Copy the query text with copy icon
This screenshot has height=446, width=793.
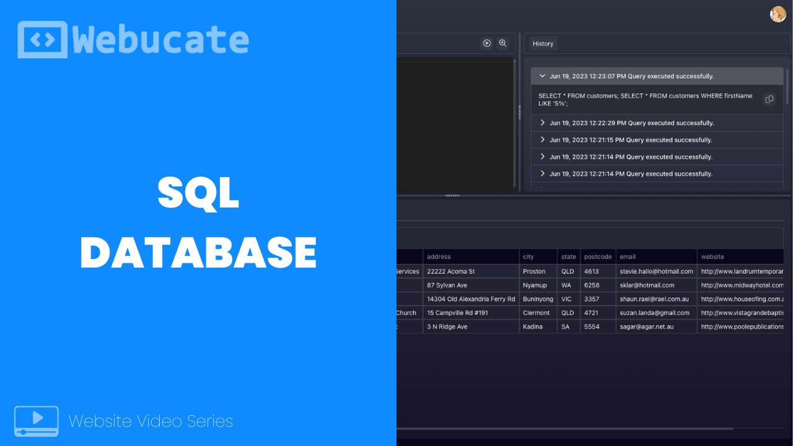point(769,99)
